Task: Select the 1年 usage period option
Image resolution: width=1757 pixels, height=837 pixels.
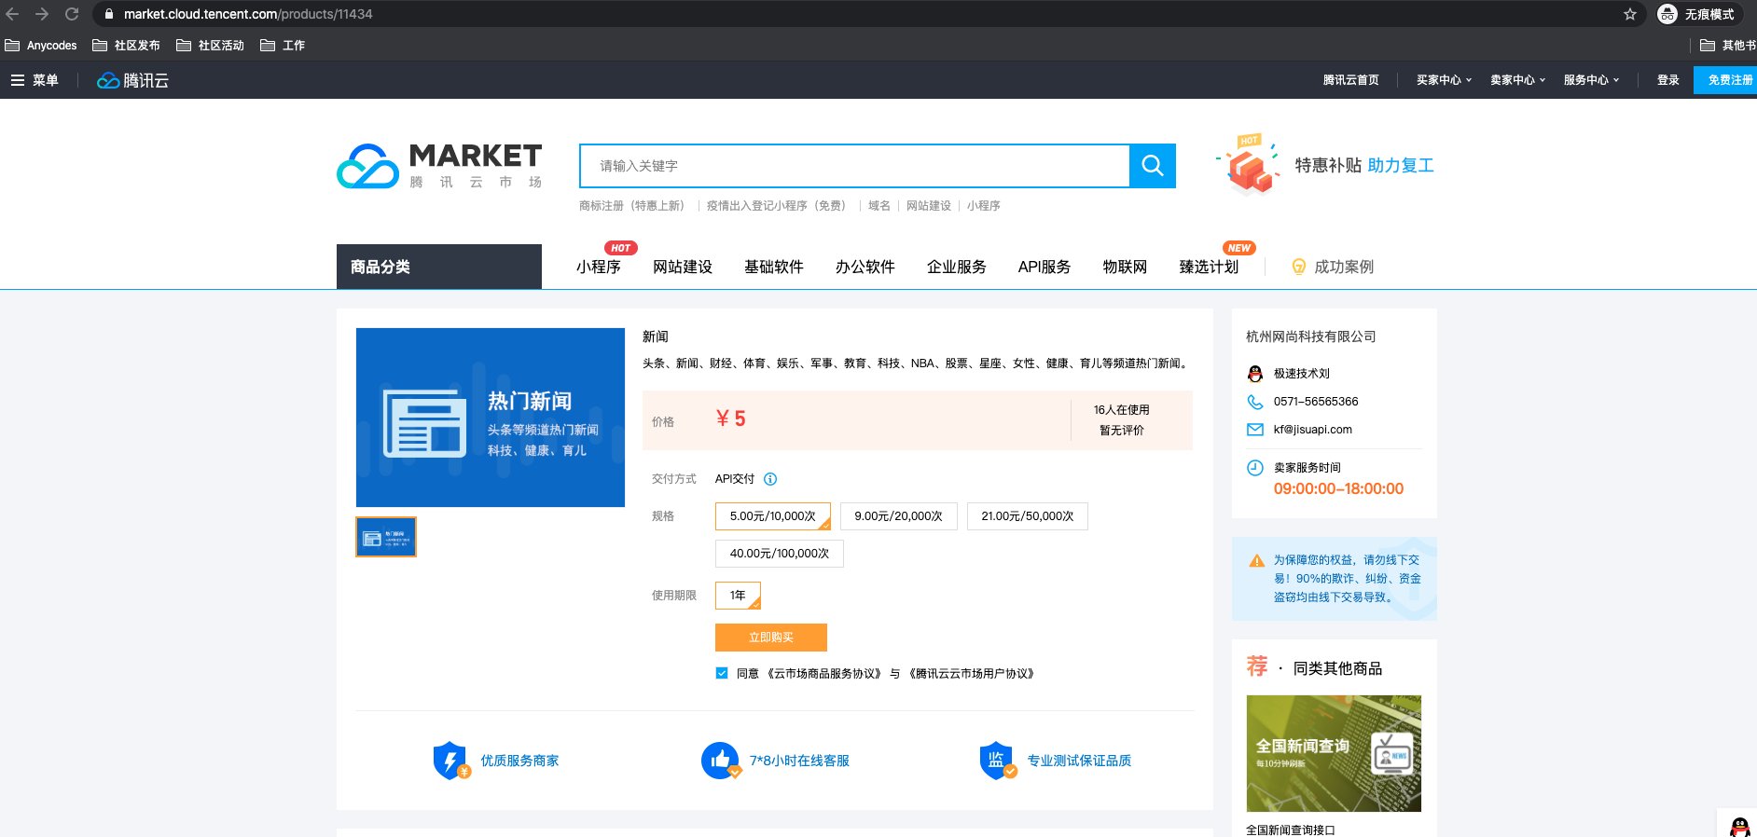Action: (x=738, y=596)
